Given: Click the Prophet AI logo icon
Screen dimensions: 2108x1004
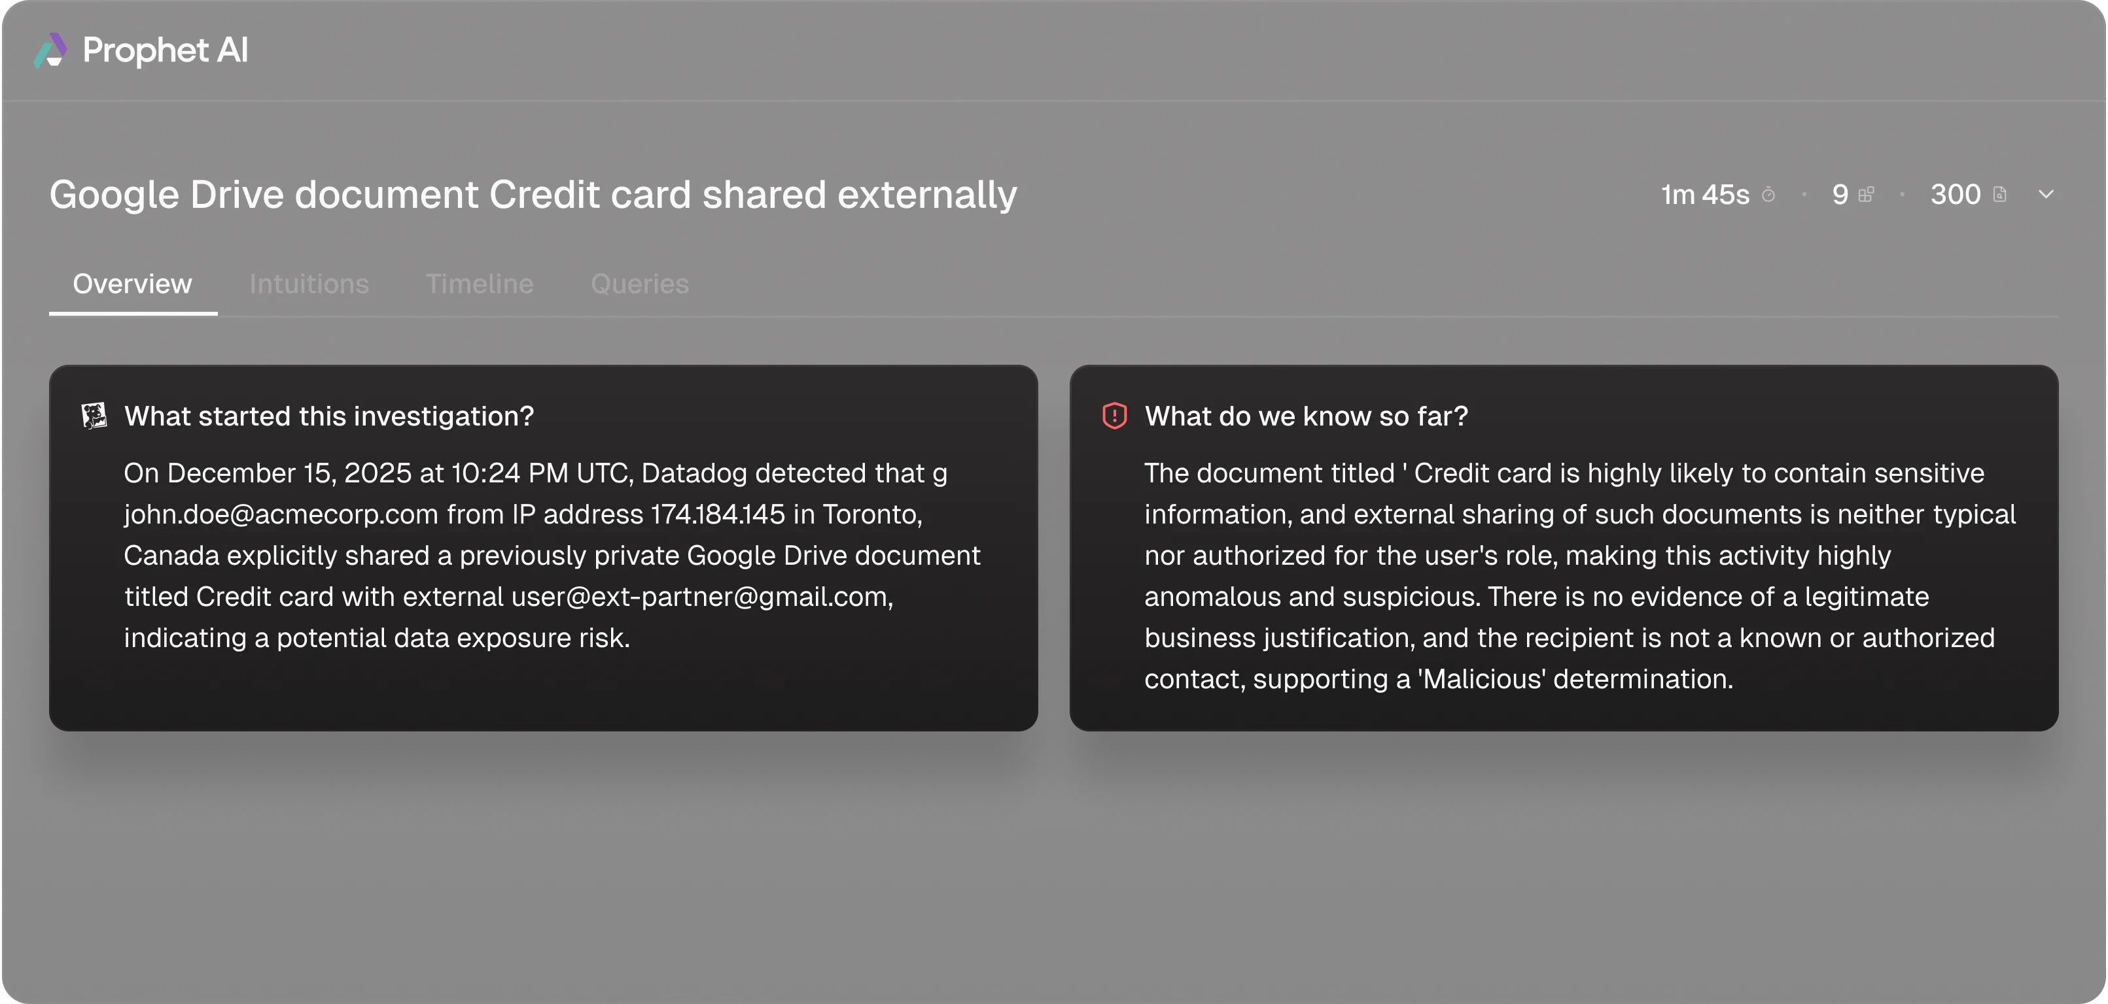Looking at the screenshot, I should tap(50, 50).
